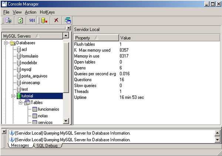Select the mysql database label
This screenshot has width=222, height=156.
coord(26,69)
